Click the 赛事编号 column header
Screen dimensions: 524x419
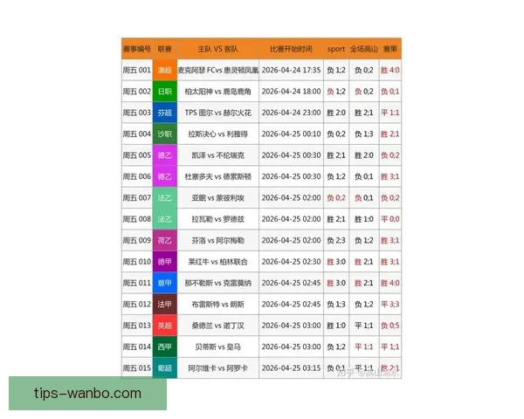(137, 49)
